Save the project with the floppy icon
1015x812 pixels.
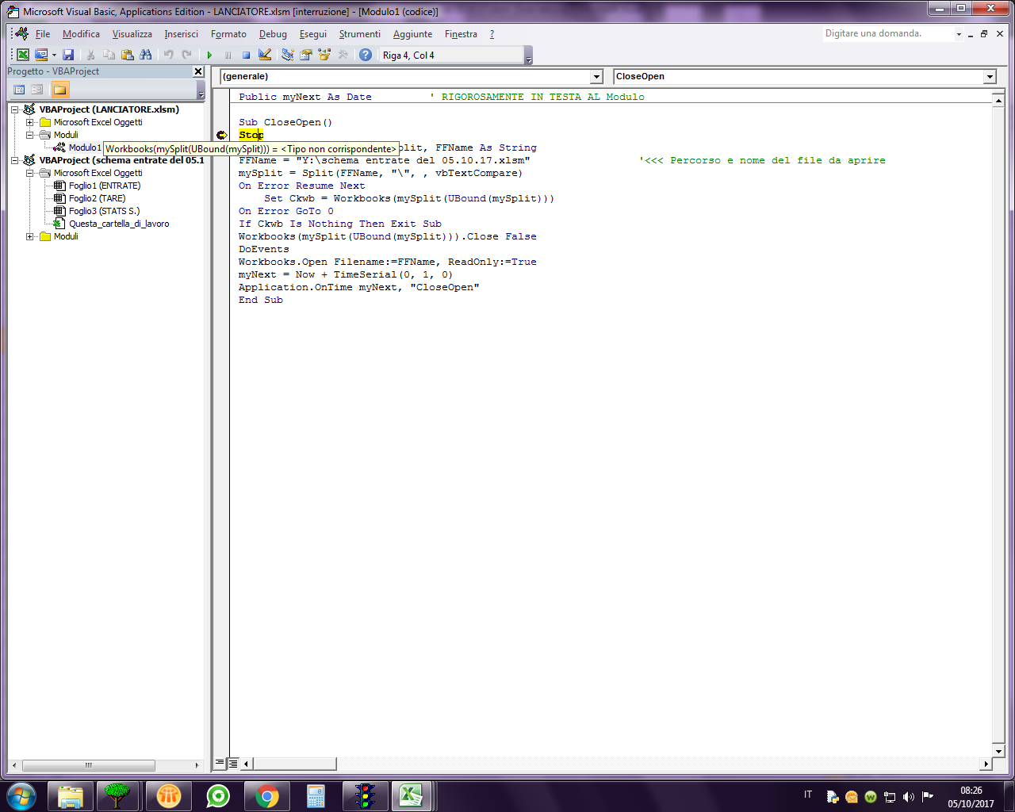click(68, 55)
